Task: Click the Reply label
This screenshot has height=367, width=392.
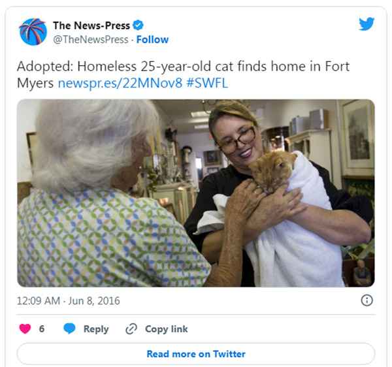Action: click(x=96, y=328)
